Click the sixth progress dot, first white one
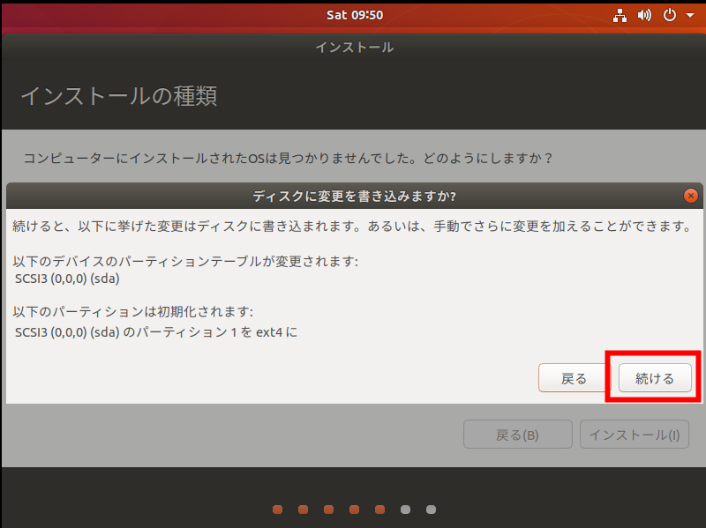 coord(405,509)
